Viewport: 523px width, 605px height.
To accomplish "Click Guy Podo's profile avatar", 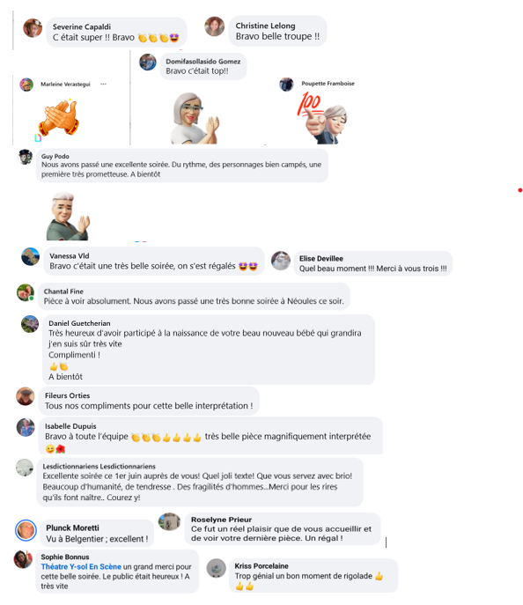I will click(26, 157).
